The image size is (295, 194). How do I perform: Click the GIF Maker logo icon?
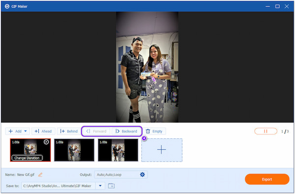pos(7,6)
